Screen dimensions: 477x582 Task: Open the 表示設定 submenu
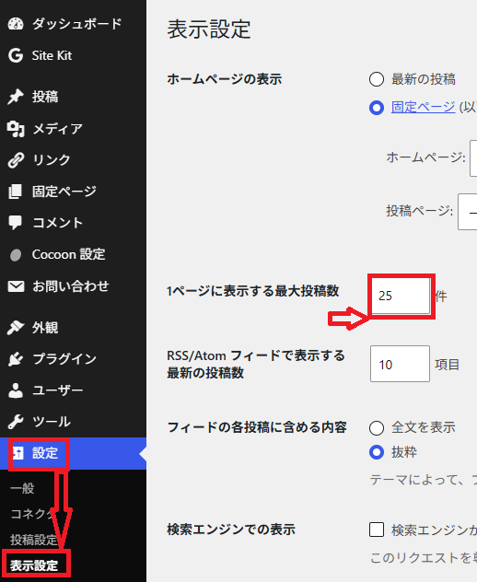[34, 565]
